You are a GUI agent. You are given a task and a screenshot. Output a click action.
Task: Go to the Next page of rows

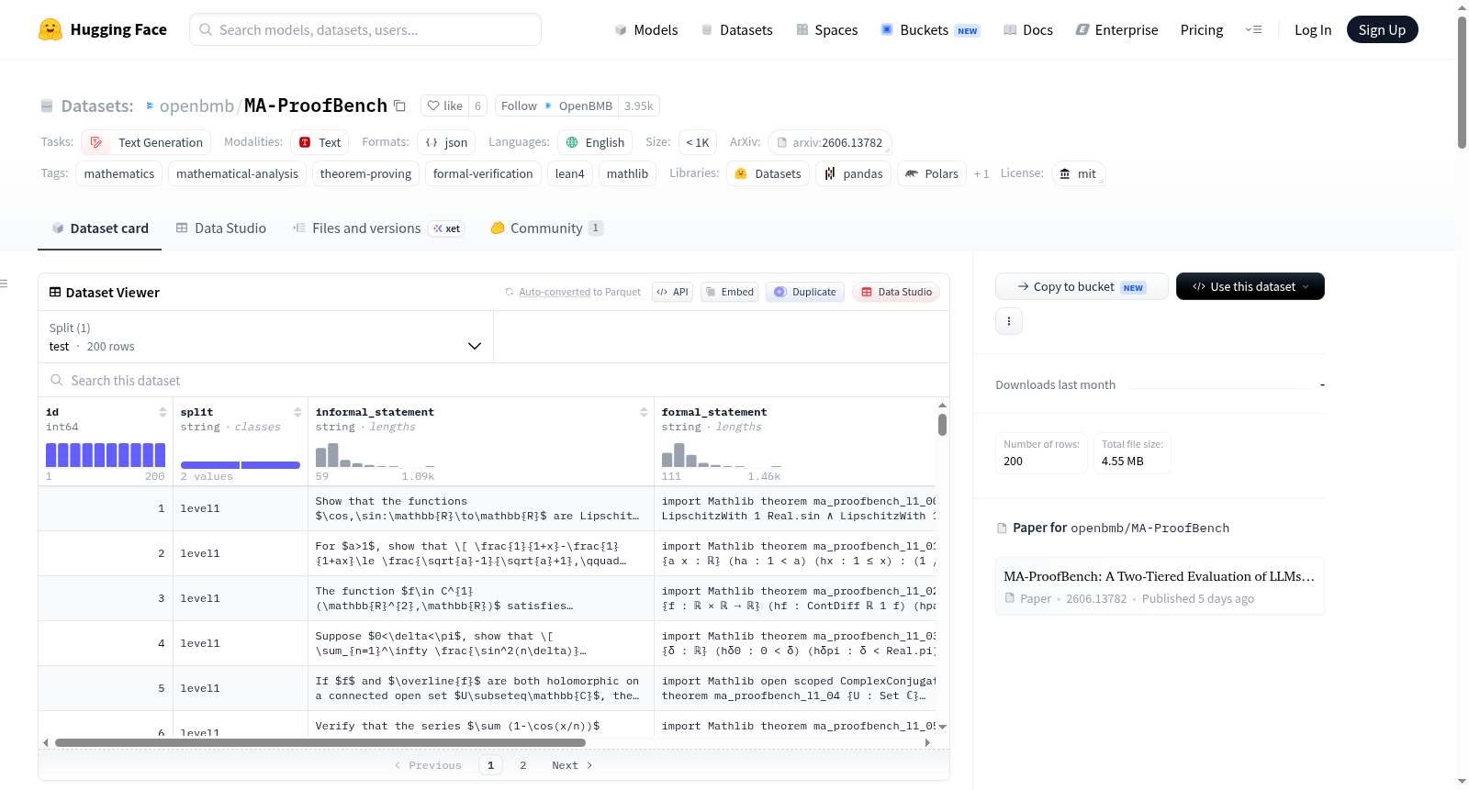click(x=572, y=765)
